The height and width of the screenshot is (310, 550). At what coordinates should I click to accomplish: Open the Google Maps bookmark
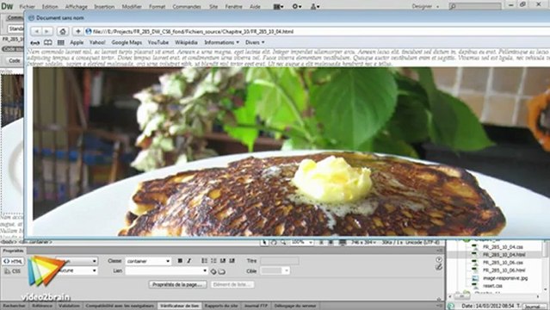click(127, 42)
